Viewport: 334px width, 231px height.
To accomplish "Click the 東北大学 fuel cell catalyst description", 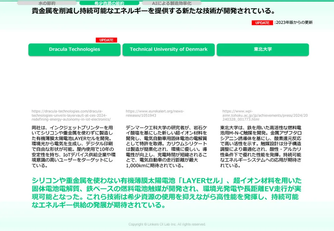I will pos(261,146).
